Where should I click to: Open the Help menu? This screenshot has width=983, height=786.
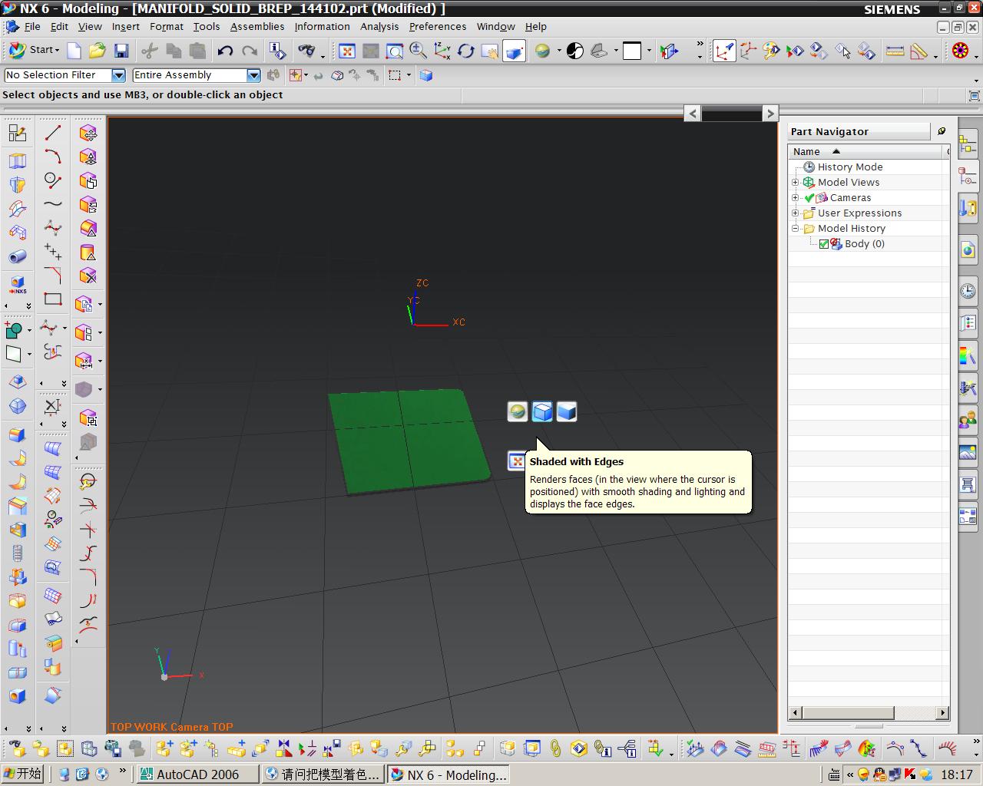pos(536,26)
